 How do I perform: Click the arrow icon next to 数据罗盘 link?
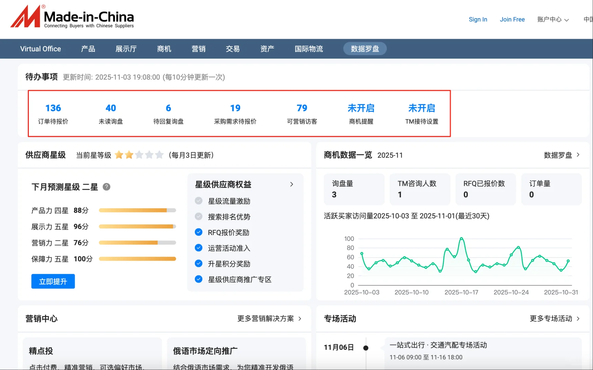(x=579, y=155)
